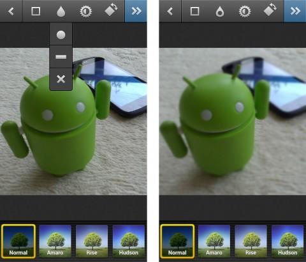Select Hudson filter in the right screen
306x262 pixels.
coord(288,241)
